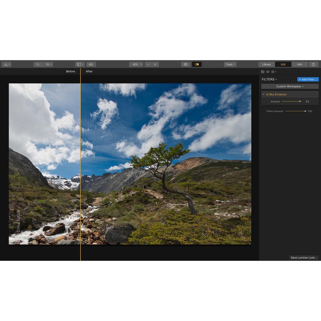Toggle the quick preview eye icon
The width and height of the screenshot is (321, 321).
[x=186, y=64]
